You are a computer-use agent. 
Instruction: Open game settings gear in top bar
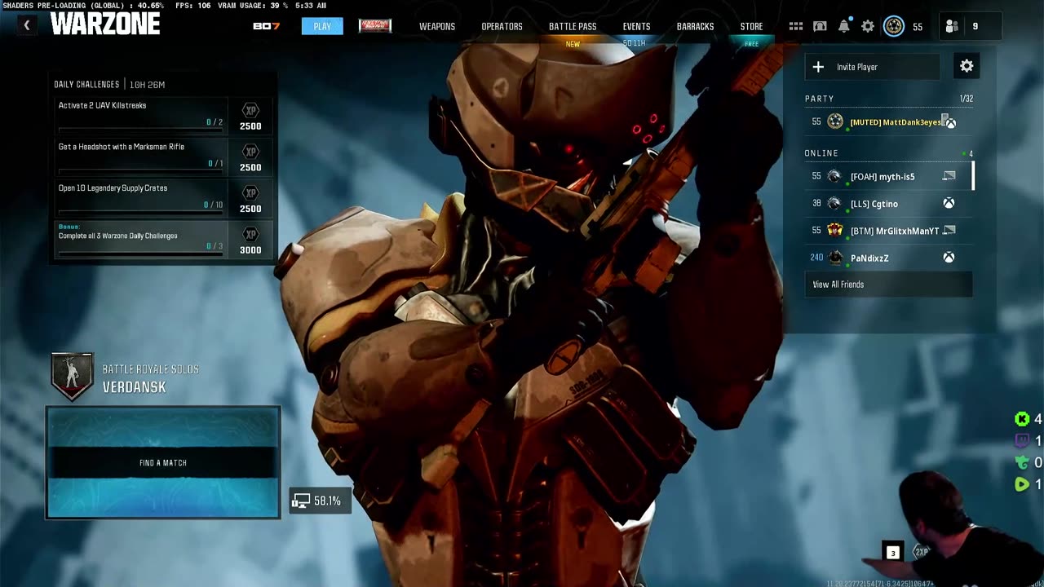click(868, 26)
